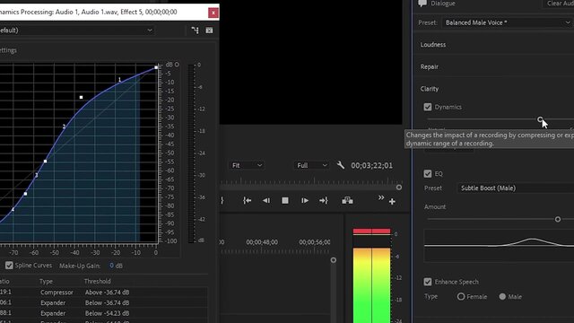574x323 pixels.
Task: Select control point 2 on the dynamics curve
Action: click(x=64, y=127)
